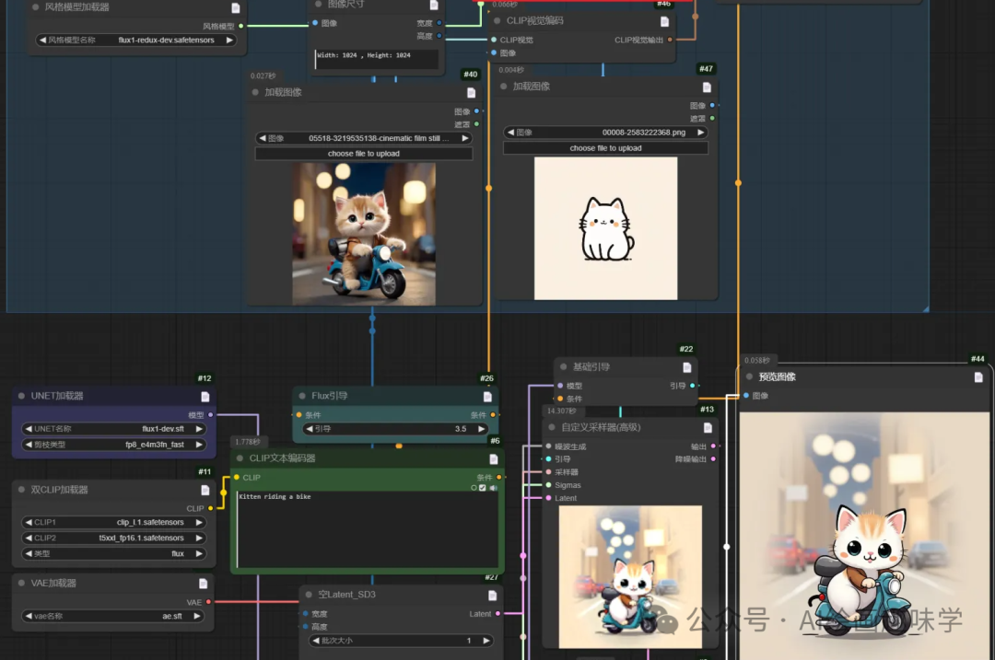
Task: Click the document icon on UNET加载器 node
Action: (x=205, y=396)
